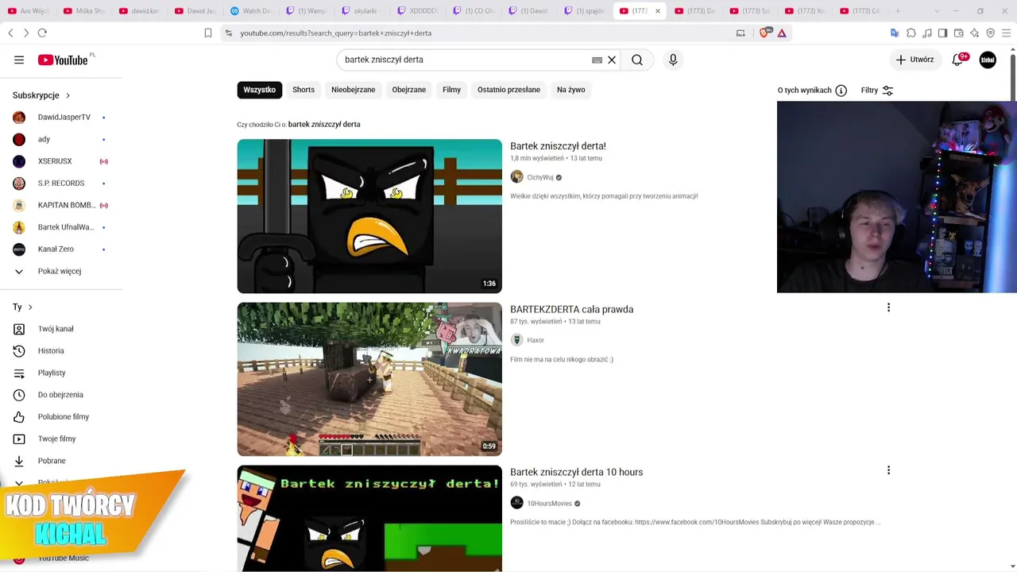Switch to the Watch Da browser tab
This screenshot has height=572, width=1017.
point(251,11)
